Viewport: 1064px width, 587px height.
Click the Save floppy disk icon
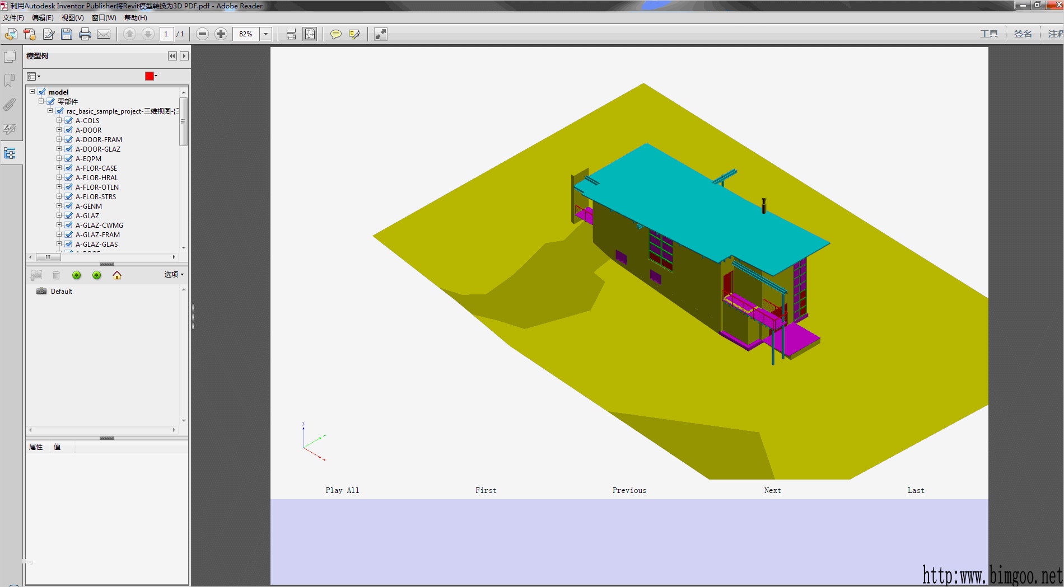click(x=67, y=34)
